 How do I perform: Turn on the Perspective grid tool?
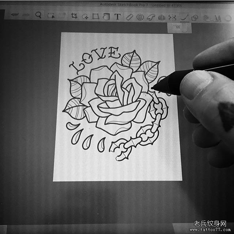pos(162,17)
